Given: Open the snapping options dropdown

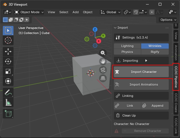Looking at the screenshot, I should pos(143,12).
